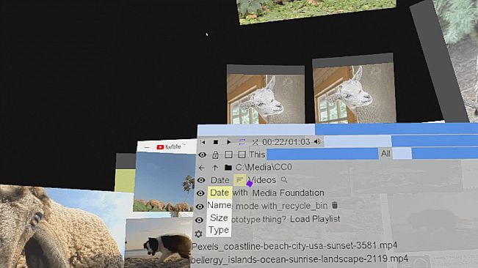Open the Videos filter
This screenshot has height=268, width=478.
click(262, 180)
